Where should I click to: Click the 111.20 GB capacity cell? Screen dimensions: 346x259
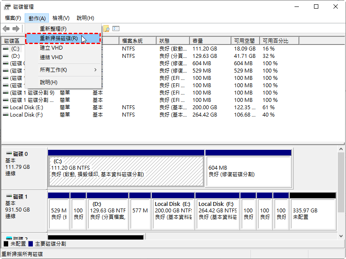tap(205, 49)
